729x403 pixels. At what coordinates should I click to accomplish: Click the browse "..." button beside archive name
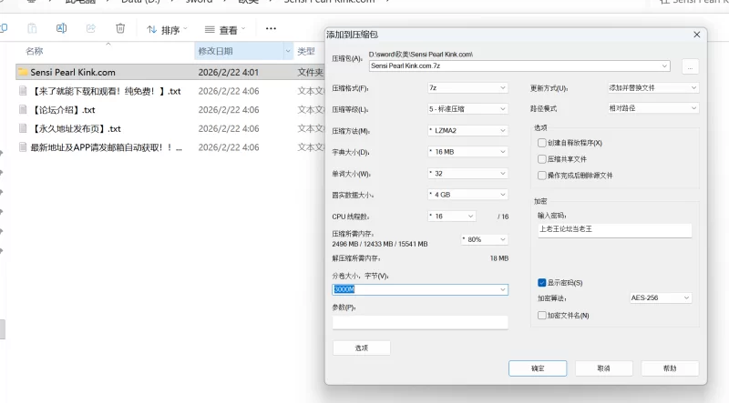pos(690,66)
